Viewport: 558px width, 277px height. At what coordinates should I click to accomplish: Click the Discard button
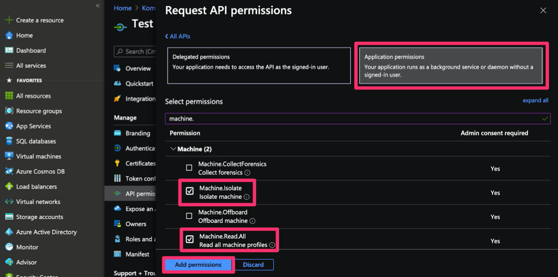253,265
